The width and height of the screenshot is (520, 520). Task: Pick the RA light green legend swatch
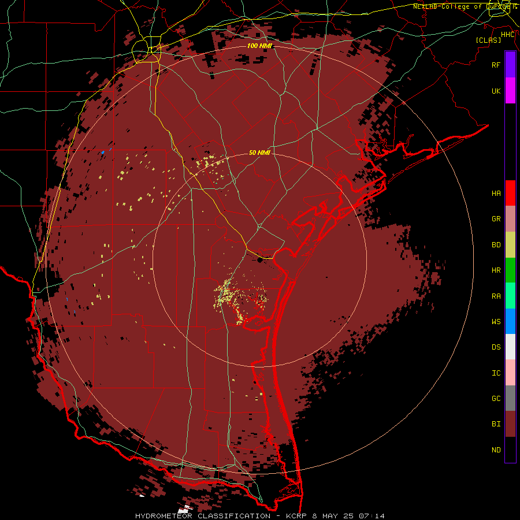[510, 296]
